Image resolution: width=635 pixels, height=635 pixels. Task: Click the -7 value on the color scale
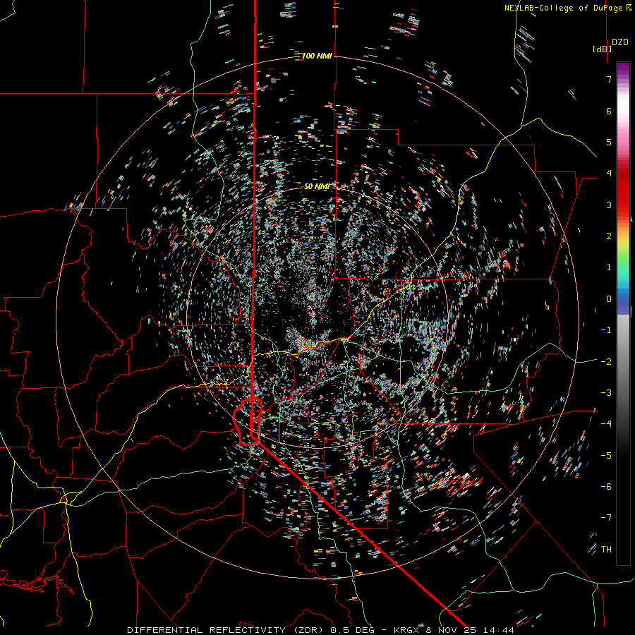pos(606,518)
